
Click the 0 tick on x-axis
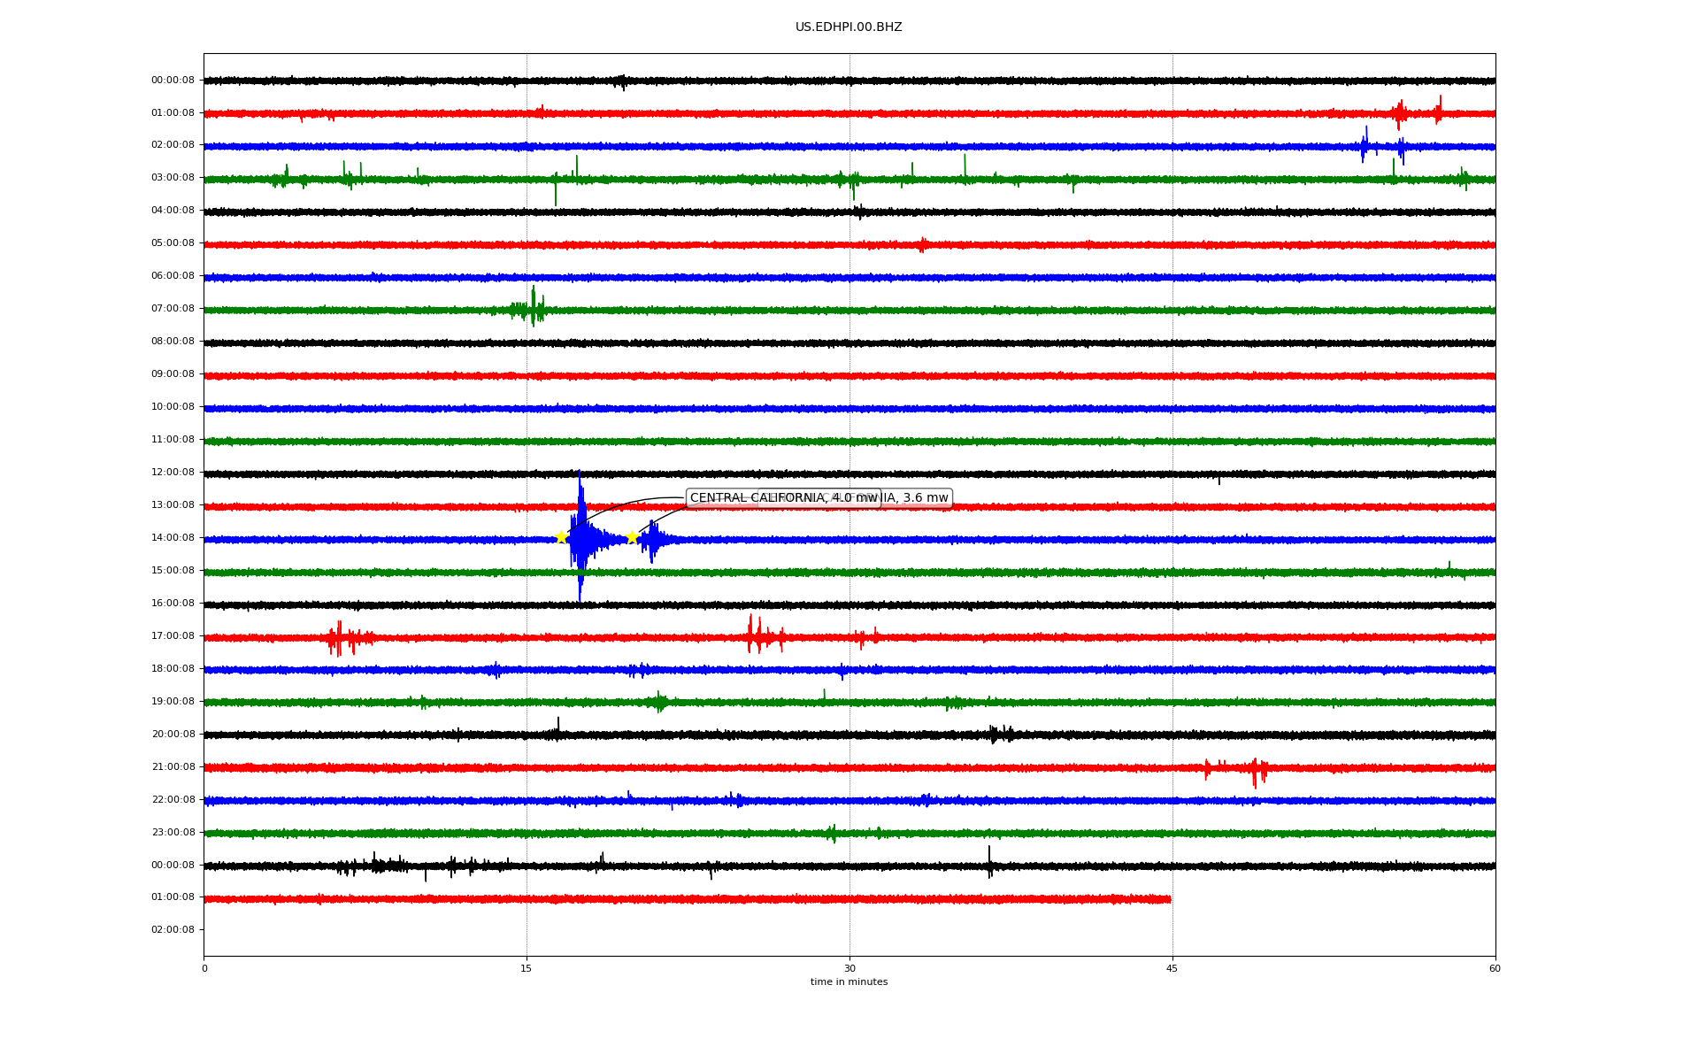(204, 968)
